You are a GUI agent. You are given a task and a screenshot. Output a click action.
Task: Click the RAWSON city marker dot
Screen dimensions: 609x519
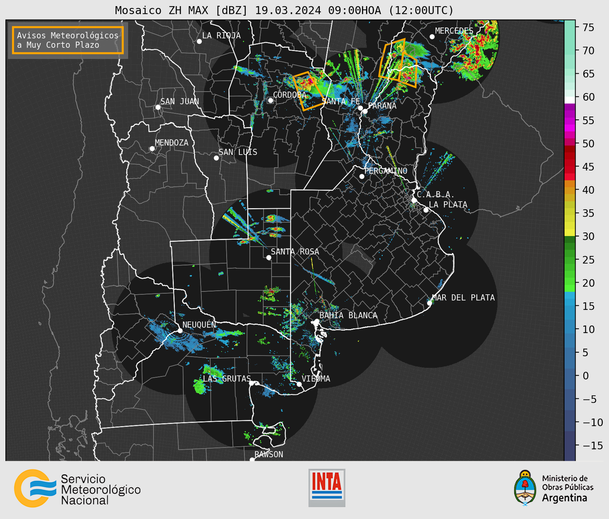(252, 460)
